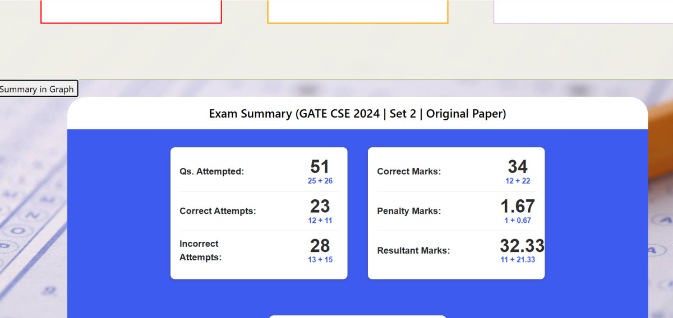Viewport: 673px width, 318px height.
Task: Select the Incorrect Attempts label
Action: coord(200,251)
